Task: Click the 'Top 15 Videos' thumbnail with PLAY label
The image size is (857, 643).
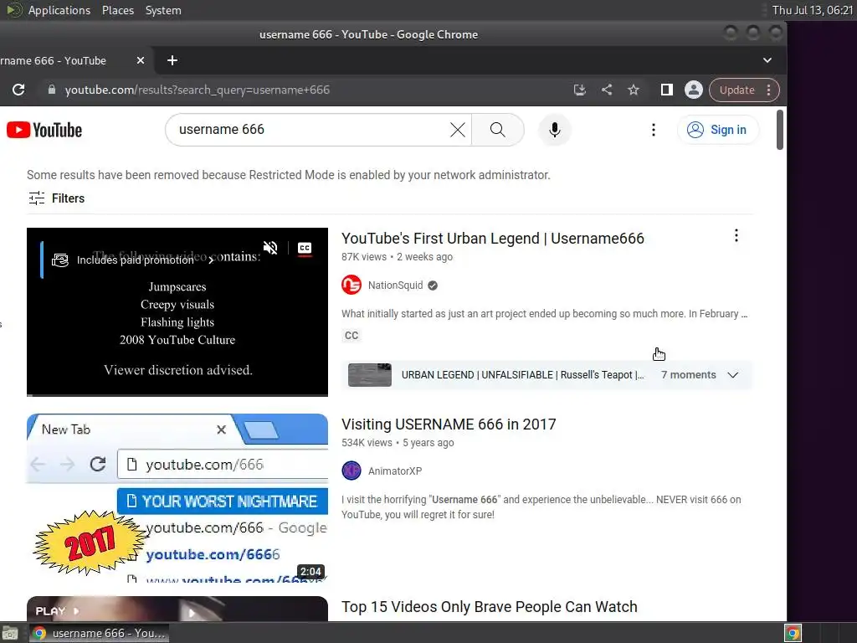Action: 177,609
